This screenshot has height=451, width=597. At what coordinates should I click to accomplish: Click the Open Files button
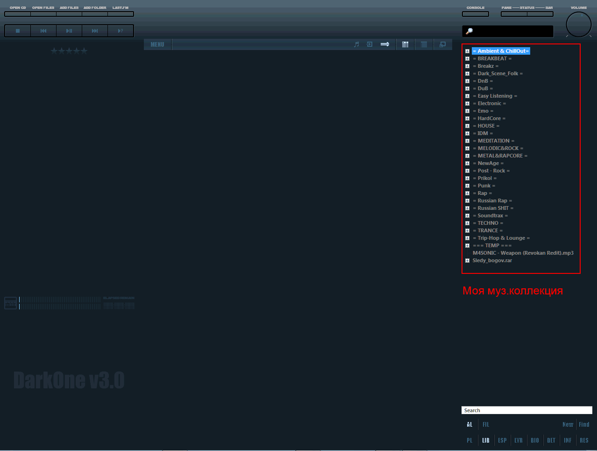click(43, 14)
